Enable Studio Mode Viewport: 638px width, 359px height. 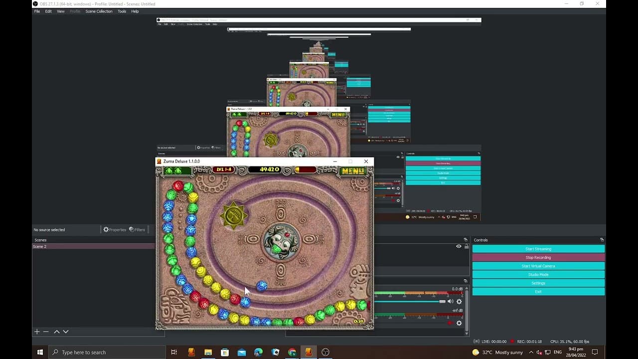point(538,274)
